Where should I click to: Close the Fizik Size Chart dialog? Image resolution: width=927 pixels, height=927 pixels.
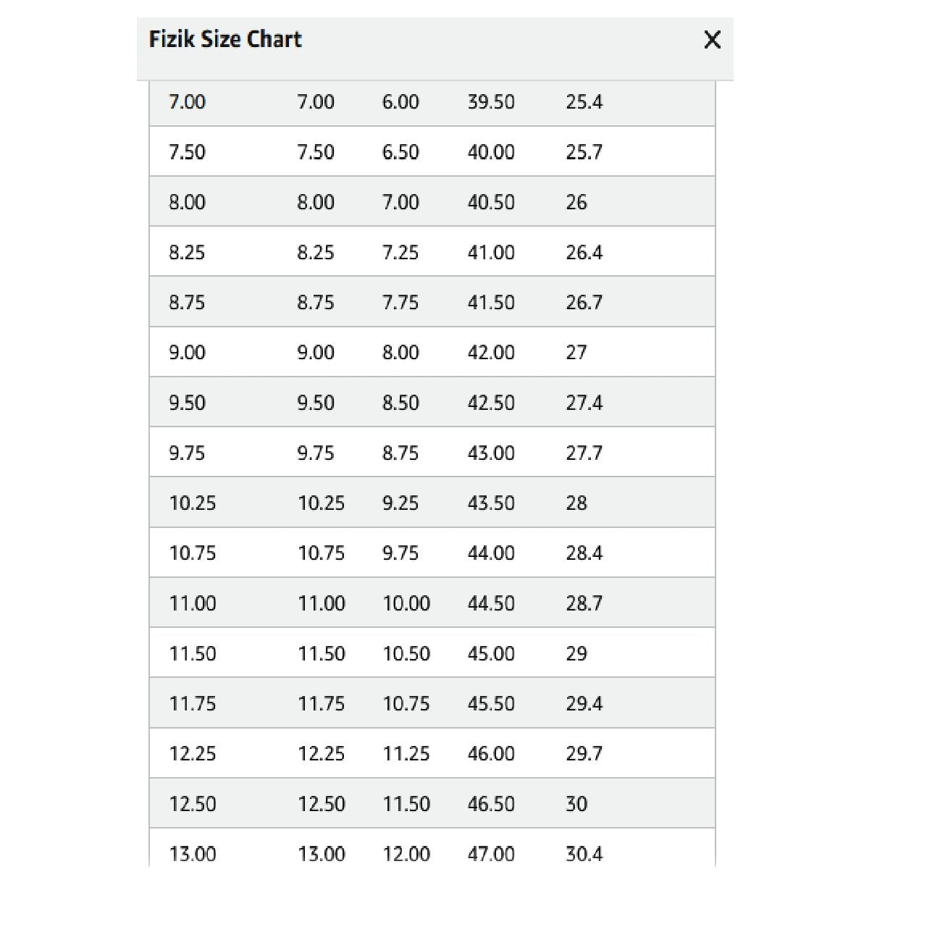point(712,40)
